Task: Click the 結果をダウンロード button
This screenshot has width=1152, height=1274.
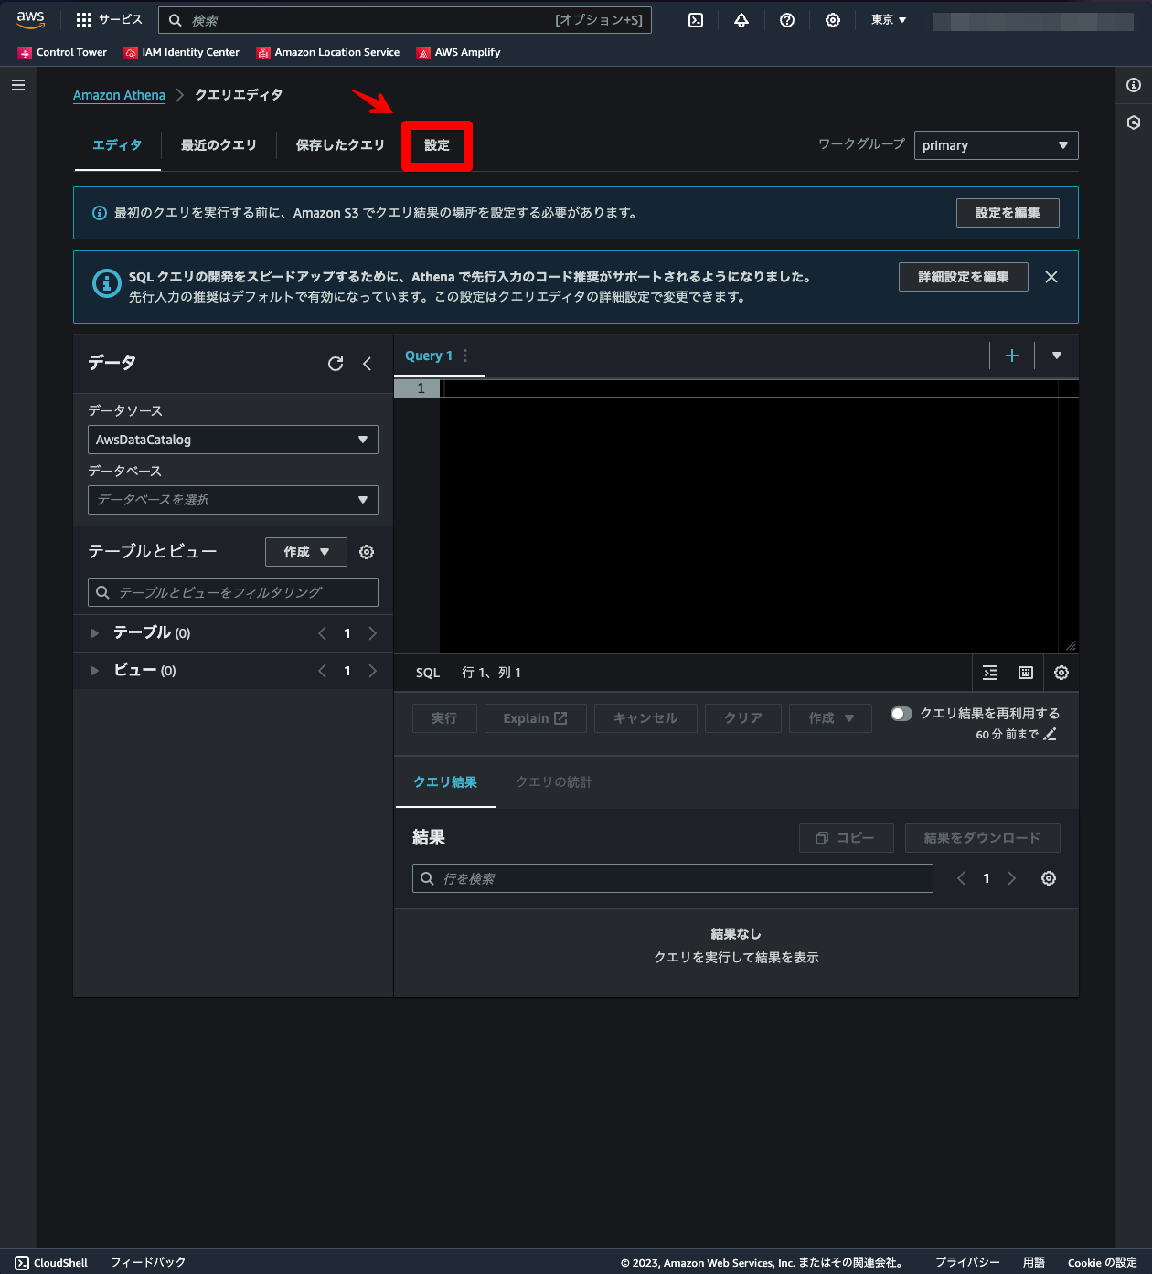Action: tap(983, 838)
